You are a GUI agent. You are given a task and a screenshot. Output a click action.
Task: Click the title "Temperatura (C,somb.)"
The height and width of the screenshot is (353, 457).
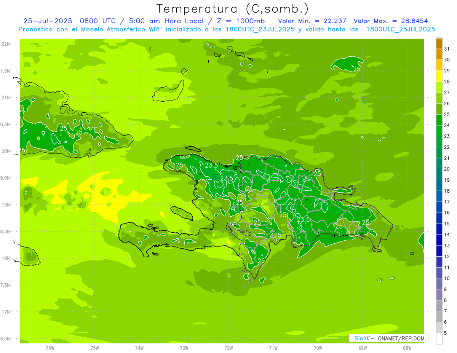[233, 9]
